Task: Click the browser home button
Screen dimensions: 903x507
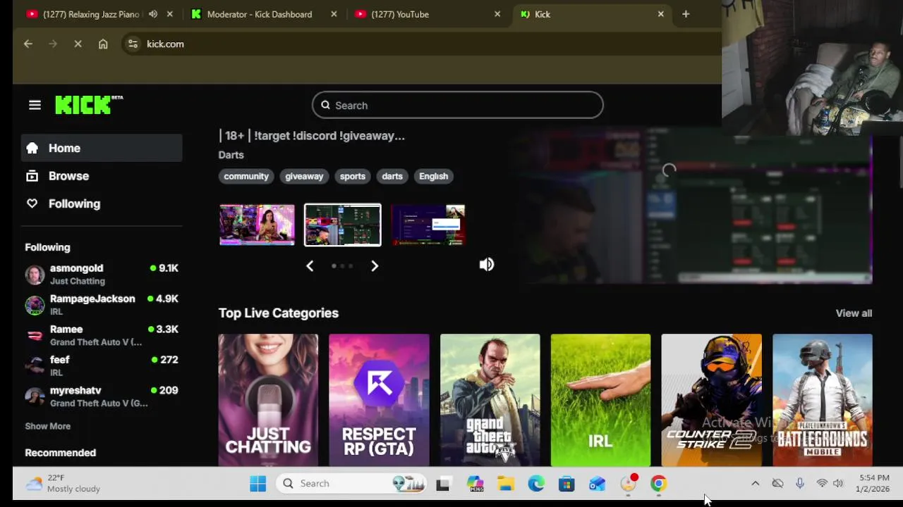Action: (x=103, y=44)
